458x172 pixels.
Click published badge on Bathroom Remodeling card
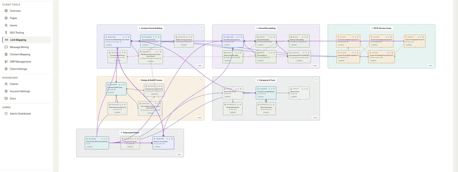tap(294, 45)
